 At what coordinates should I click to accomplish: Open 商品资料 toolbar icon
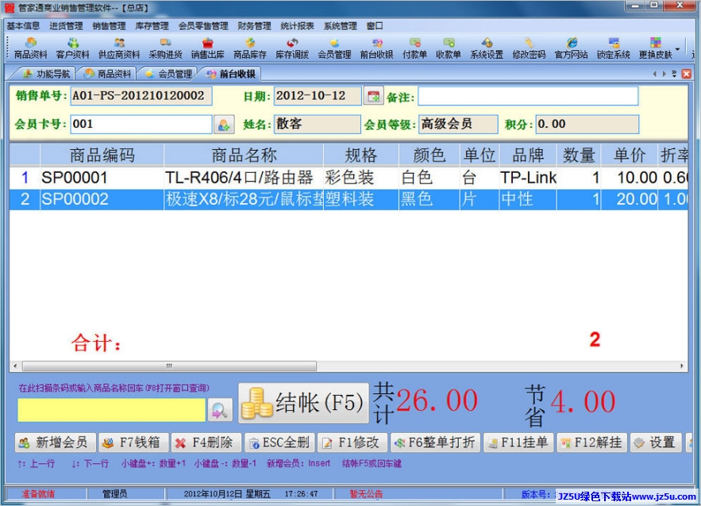(x=30, y=48)
